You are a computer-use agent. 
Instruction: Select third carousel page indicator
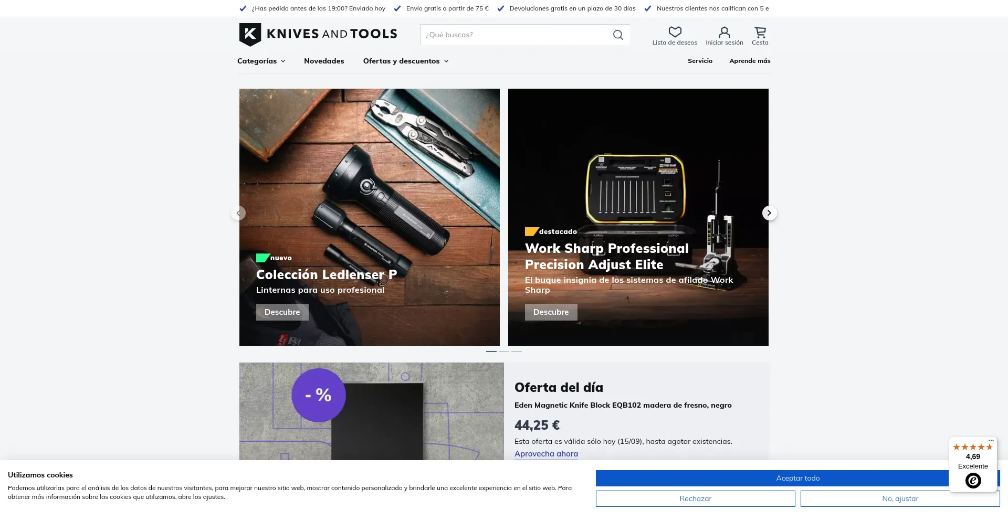point(517,351)
